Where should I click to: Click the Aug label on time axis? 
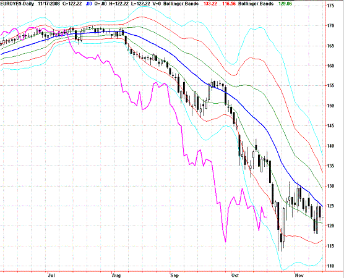(116, 275)
